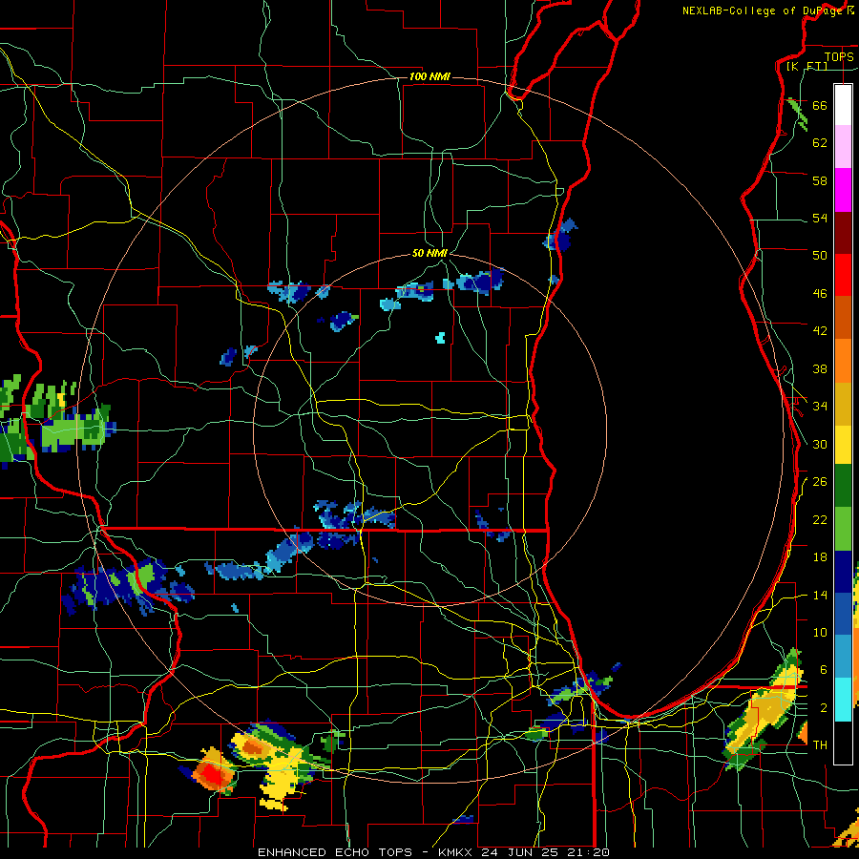This screenshot has height=859, width=859.
Task: Click the small cyan echo cell near center
Action: (440, 338)
